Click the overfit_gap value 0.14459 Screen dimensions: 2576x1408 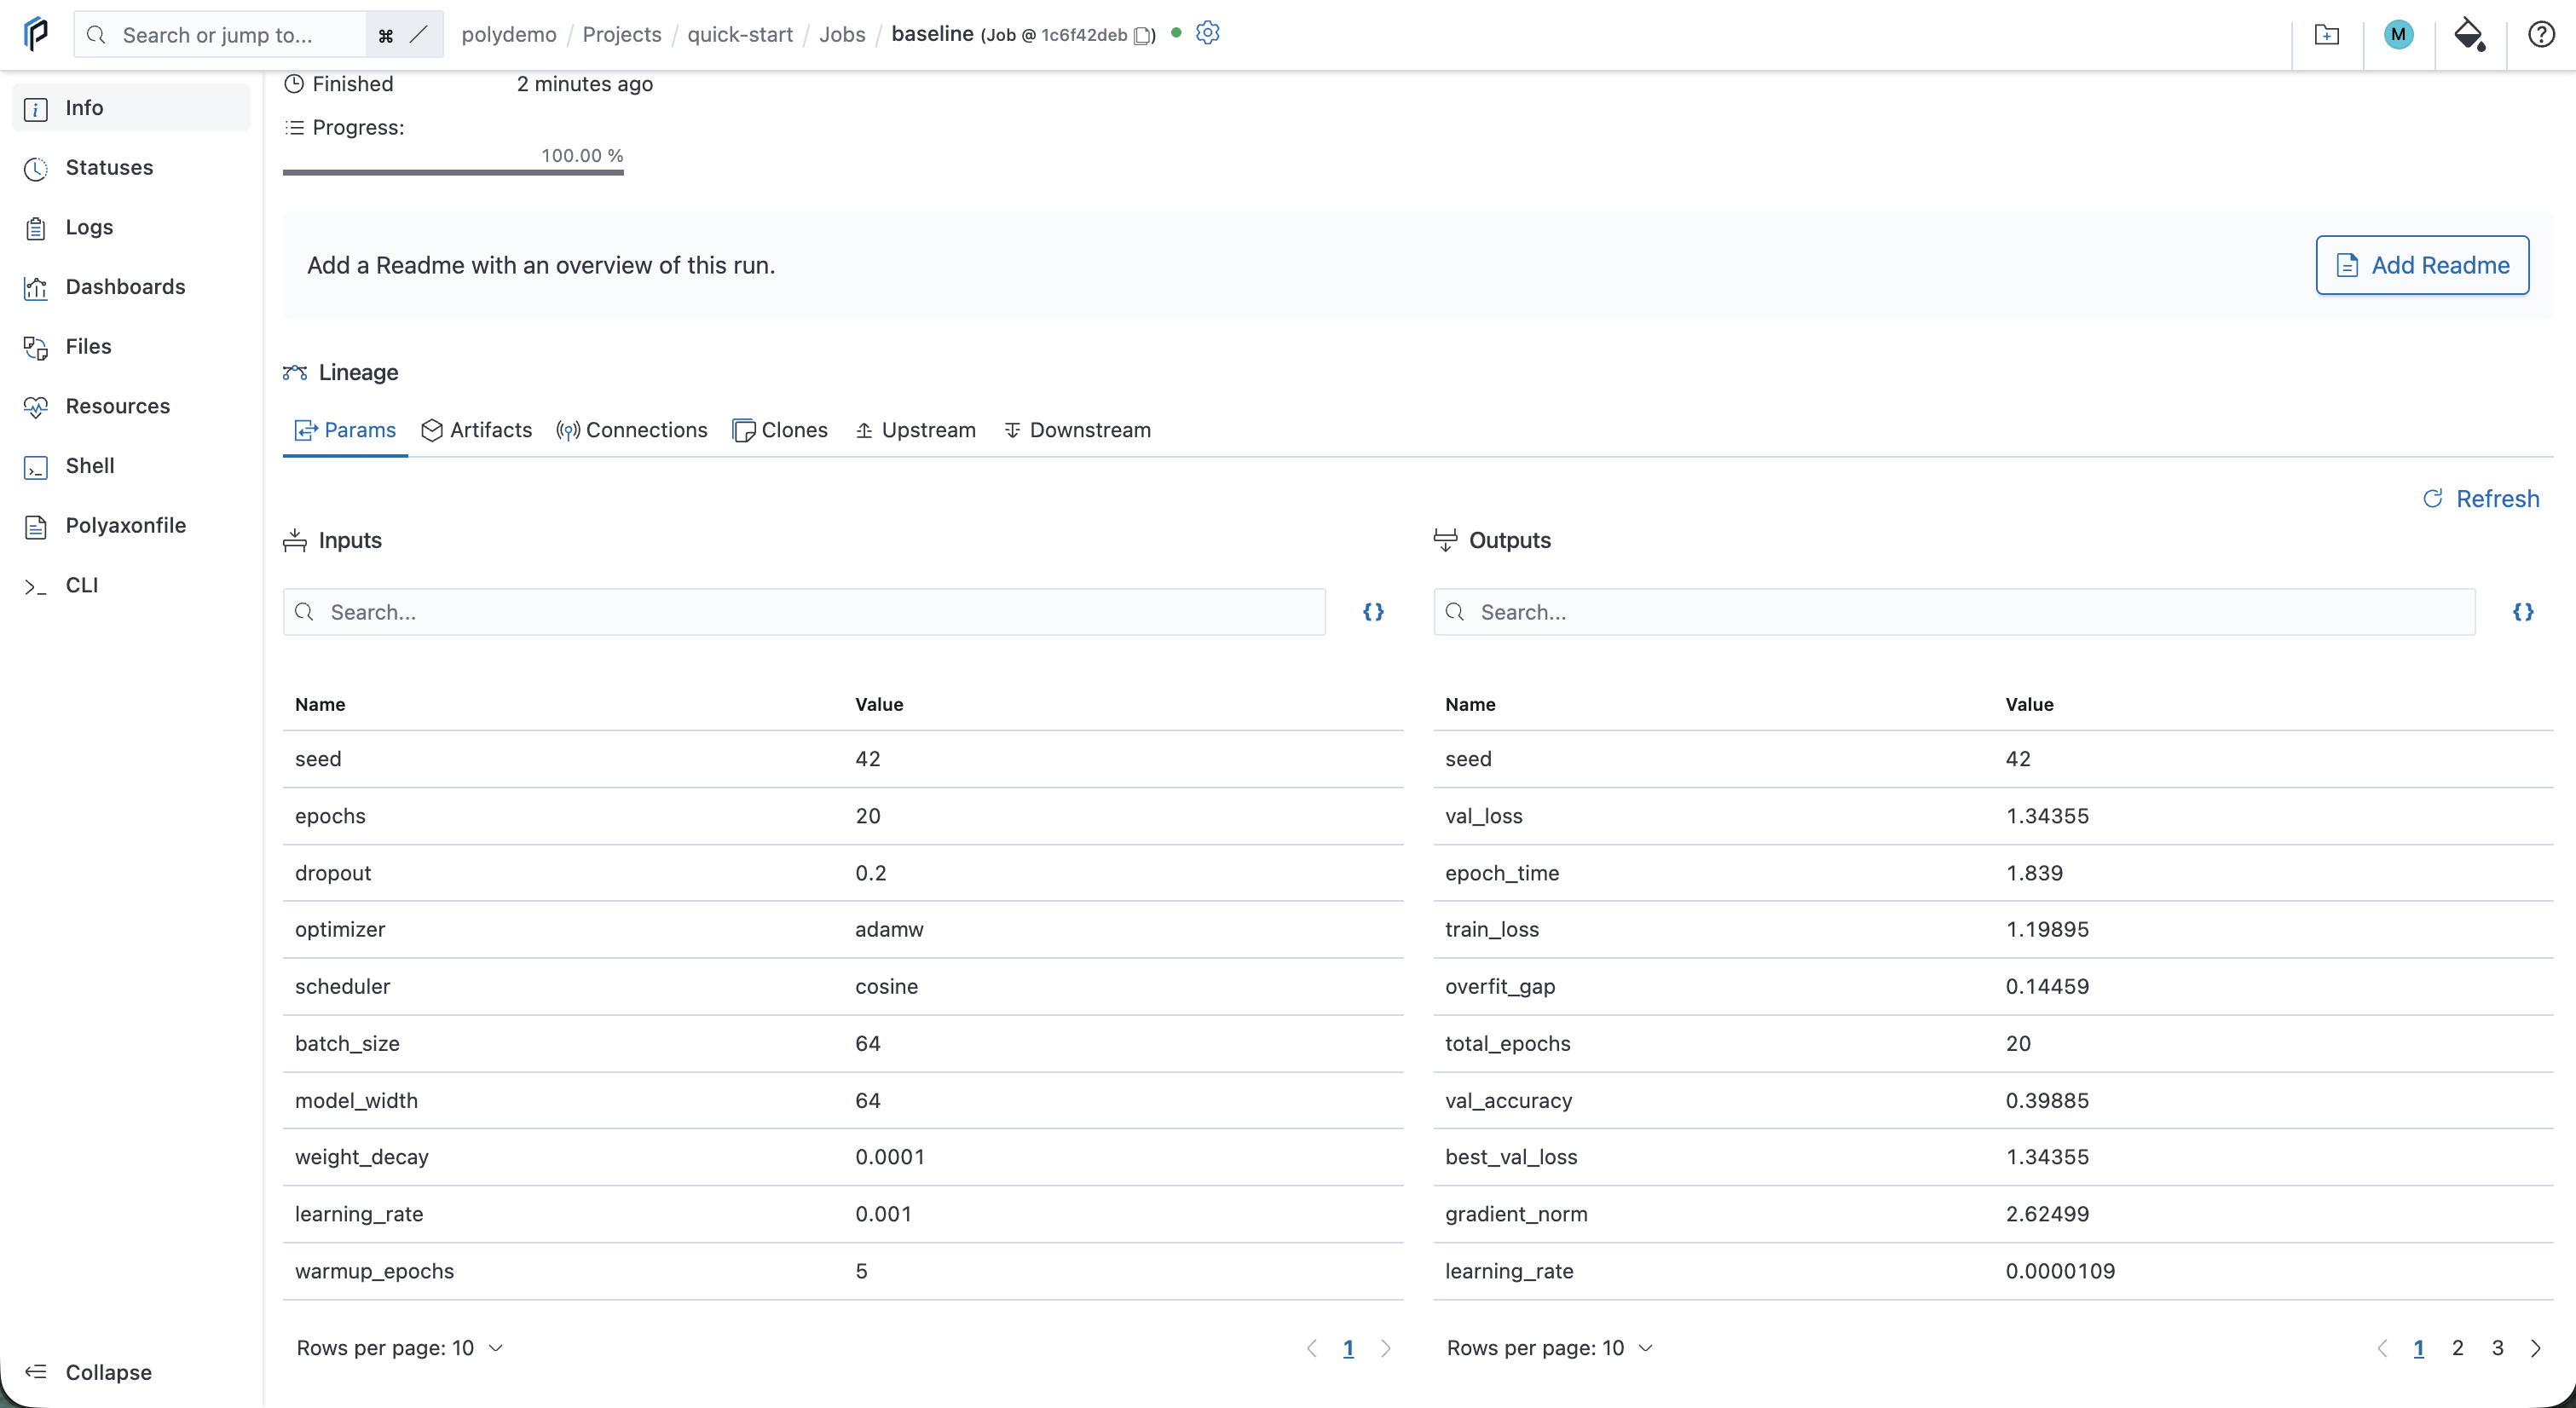[2047, 986]
